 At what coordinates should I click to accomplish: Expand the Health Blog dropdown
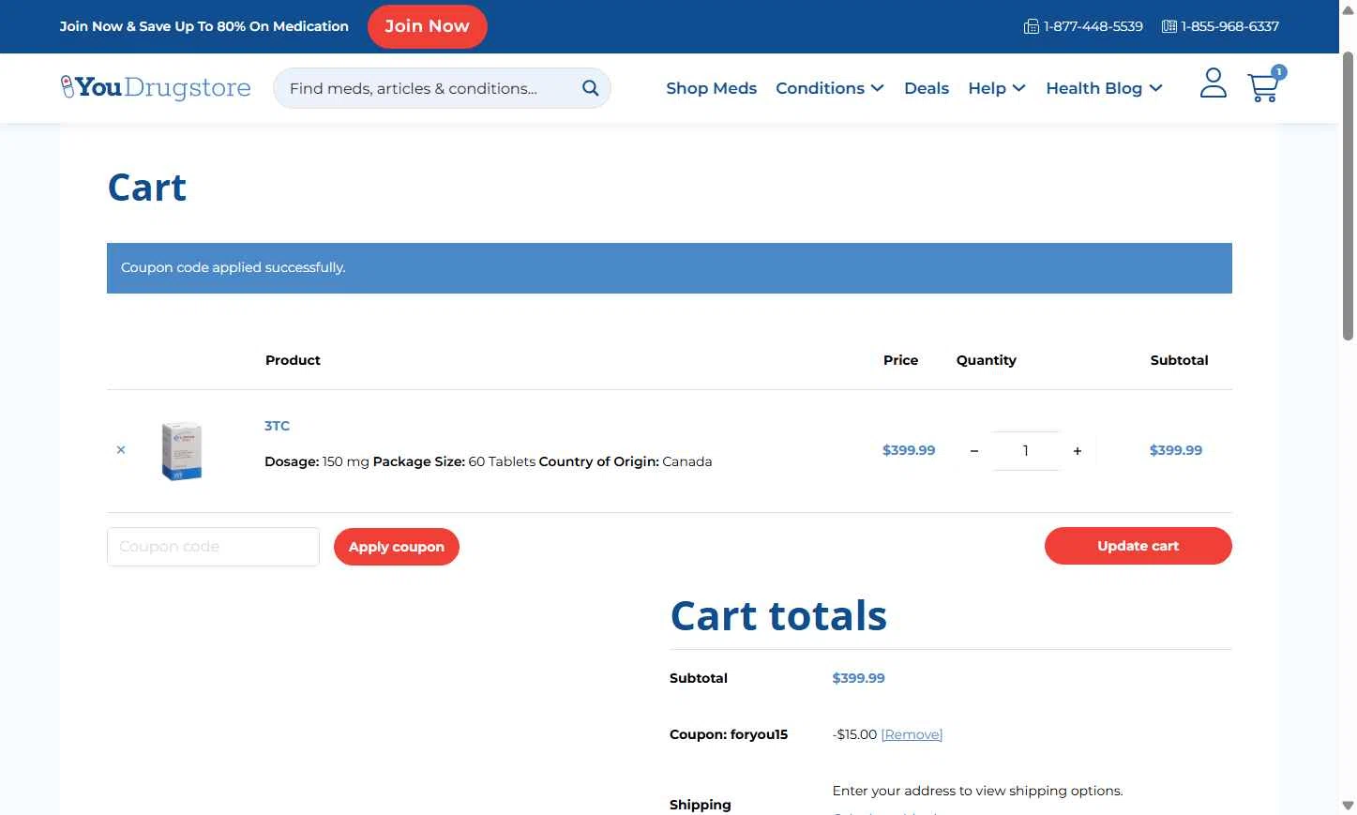1104,88
